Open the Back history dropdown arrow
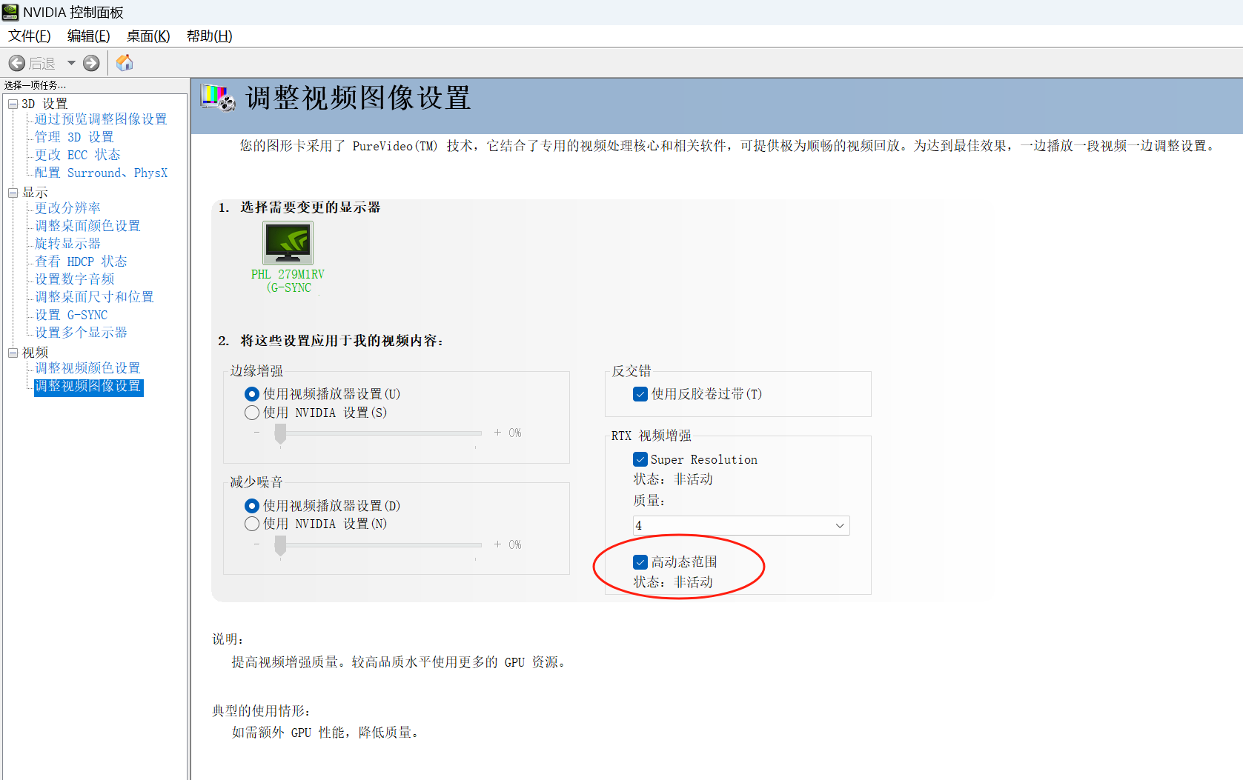Screen dimensions: 1243x780 tap(71, 64)
